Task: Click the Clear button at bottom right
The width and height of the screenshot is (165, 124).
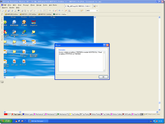Action: [158, 114]
